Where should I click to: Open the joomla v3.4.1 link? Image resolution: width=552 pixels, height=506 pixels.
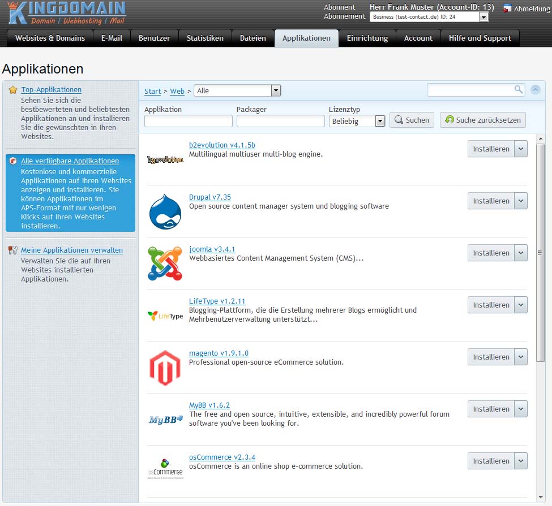(212, 249)
